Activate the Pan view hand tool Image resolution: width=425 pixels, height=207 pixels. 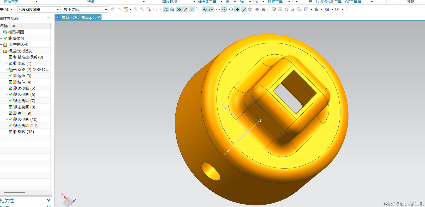[280, 9]
